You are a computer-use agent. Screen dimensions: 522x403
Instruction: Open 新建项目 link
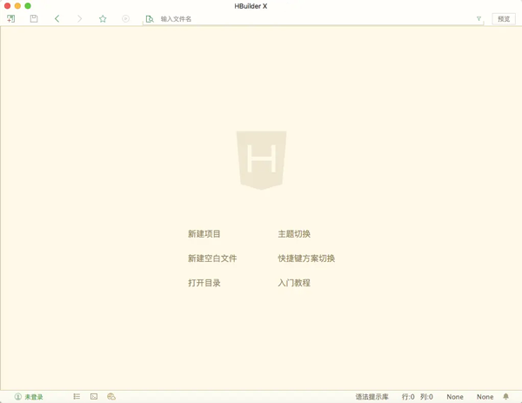[204, 234]
